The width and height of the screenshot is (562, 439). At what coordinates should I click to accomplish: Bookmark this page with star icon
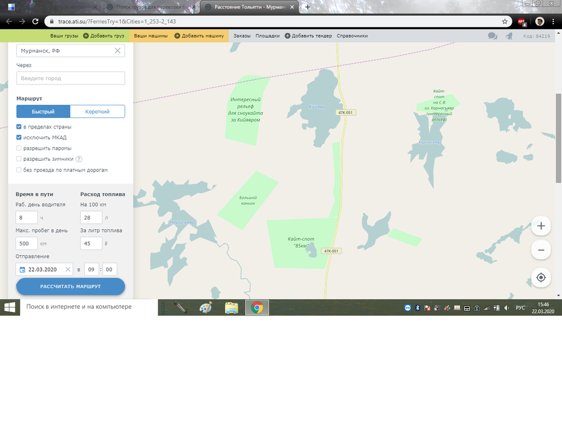click(x=505, y=21)
